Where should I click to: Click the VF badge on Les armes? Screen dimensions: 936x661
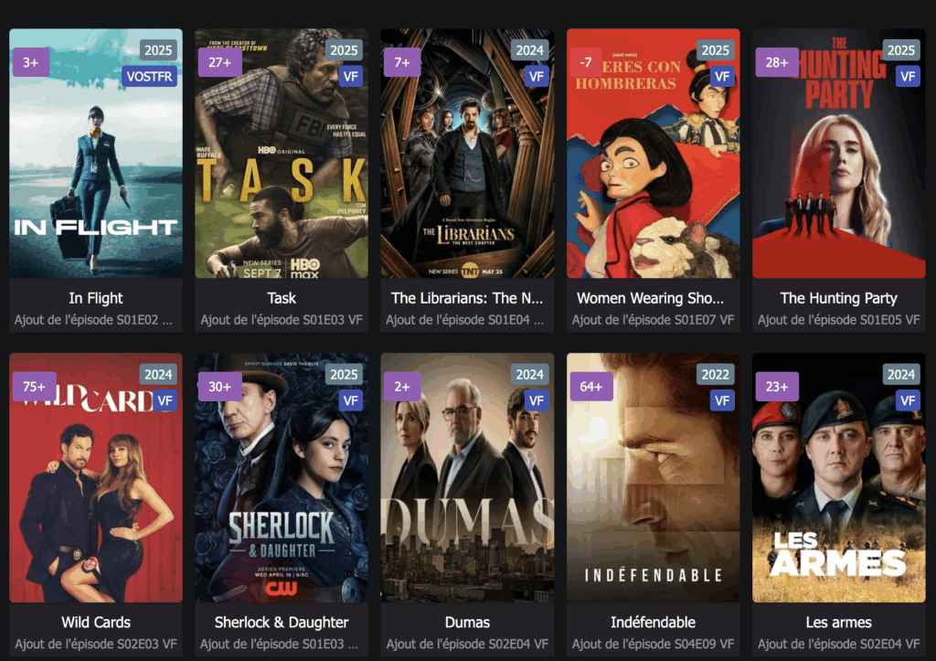pos(908,400)
